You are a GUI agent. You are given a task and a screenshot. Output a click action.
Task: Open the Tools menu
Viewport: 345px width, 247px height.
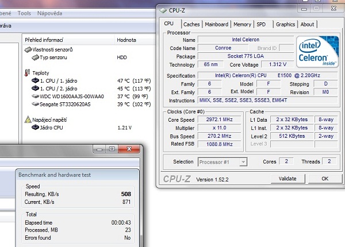click(25, 13)
